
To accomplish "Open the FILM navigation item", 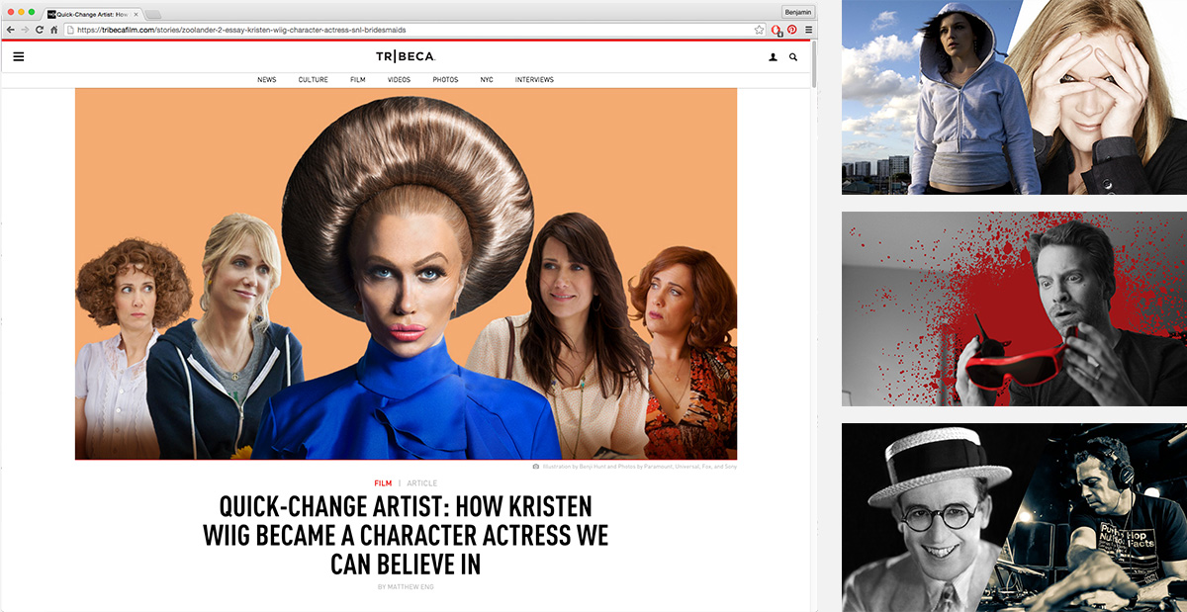I will coord(358,79).
